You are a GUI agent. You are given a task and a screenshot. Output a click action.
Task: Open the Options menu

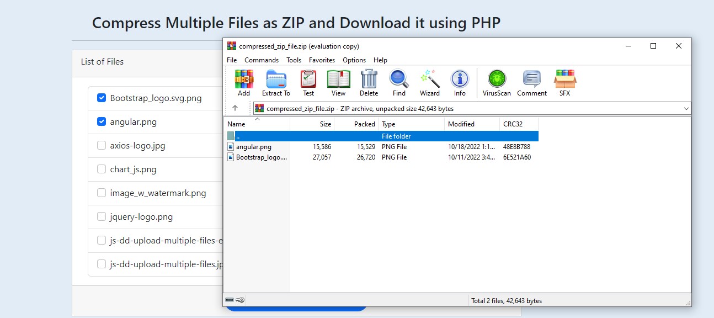tap(354, 60)
